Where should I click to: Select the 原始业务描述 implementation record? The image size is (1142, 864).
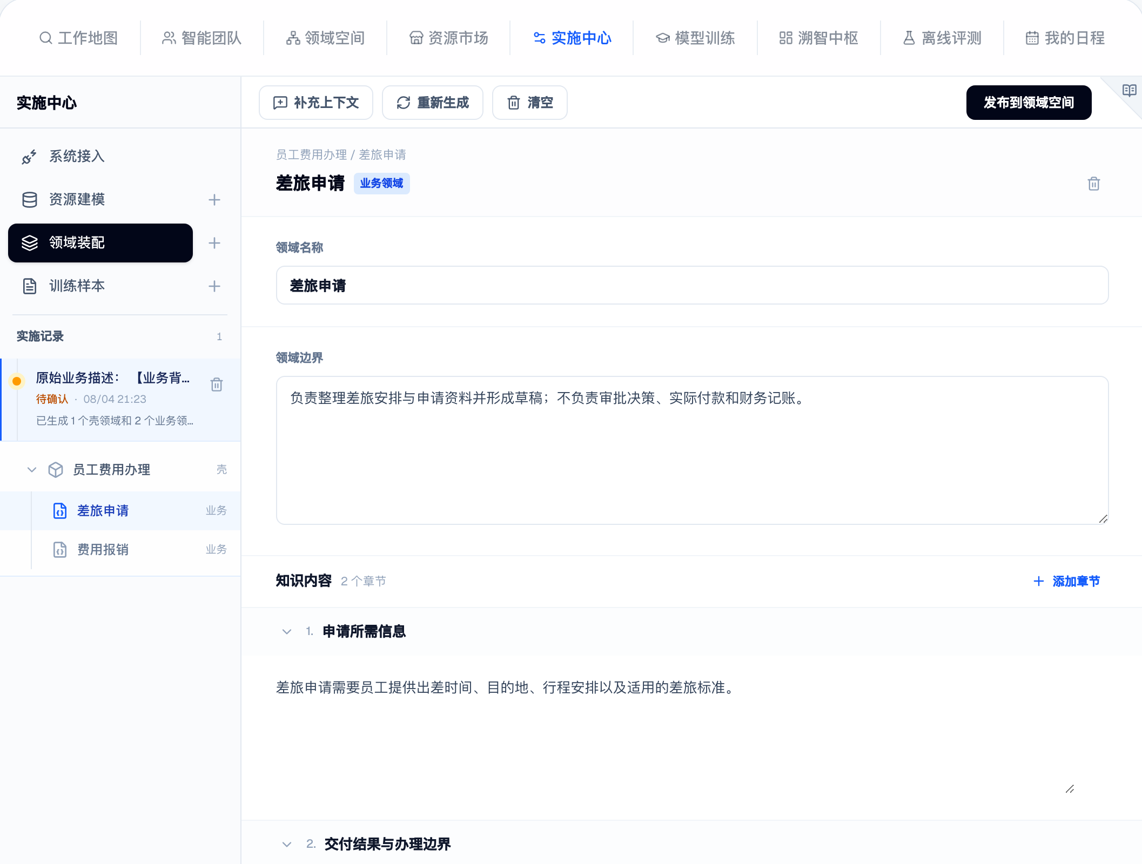click(120, 400)
